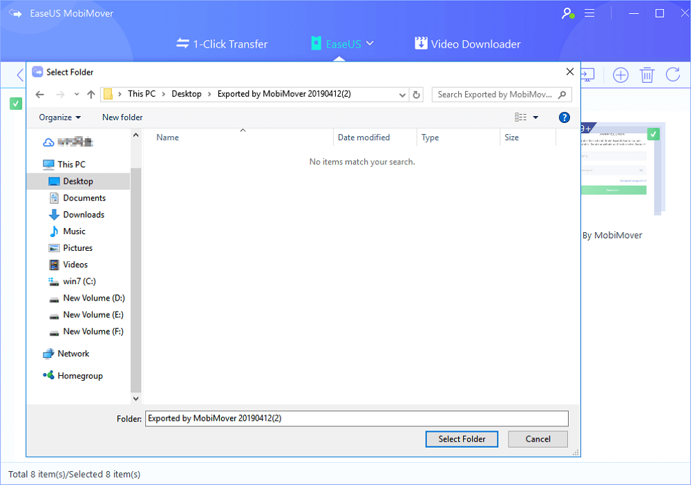Expand the EaseUS device dropdown chevron
The width and height of the screenshot is (691, 485).
tap(370, 43)
